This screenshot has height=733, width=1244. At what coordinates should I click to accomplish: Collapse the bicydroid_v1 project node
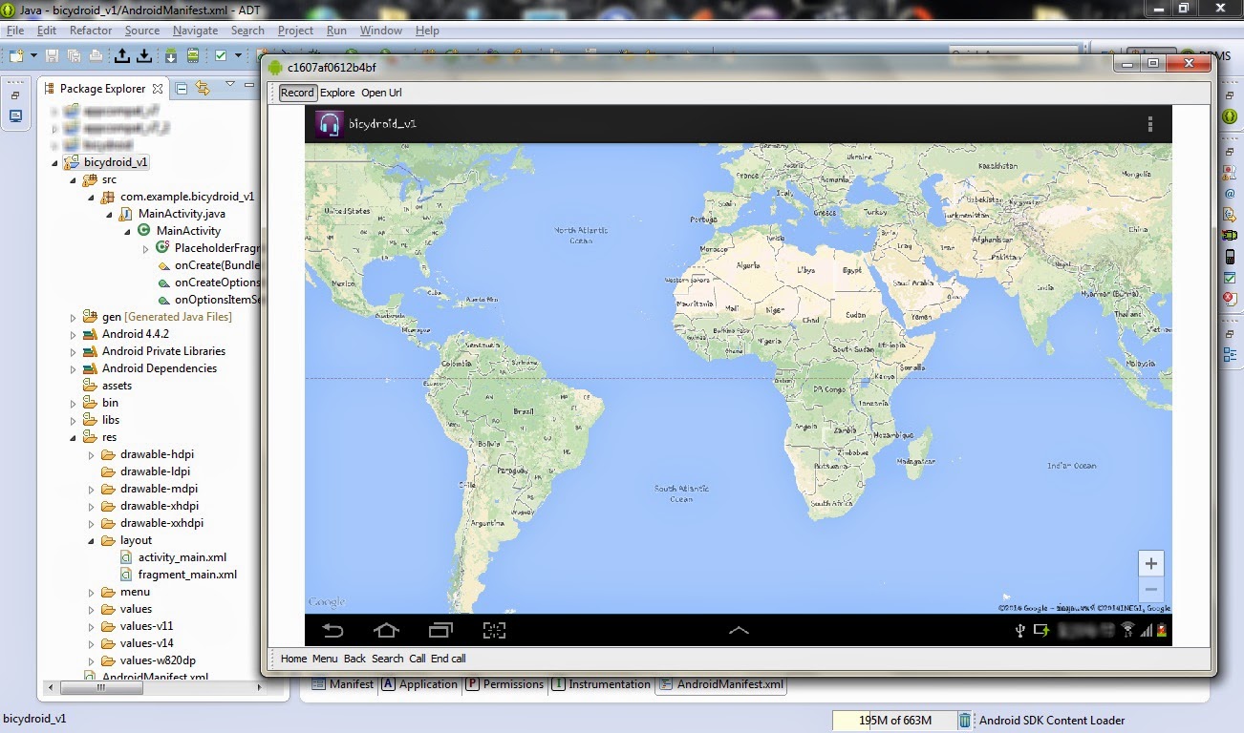point(54,162)
